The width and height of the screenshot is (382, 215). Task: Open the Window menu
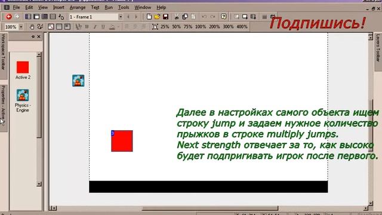point(143,8)
